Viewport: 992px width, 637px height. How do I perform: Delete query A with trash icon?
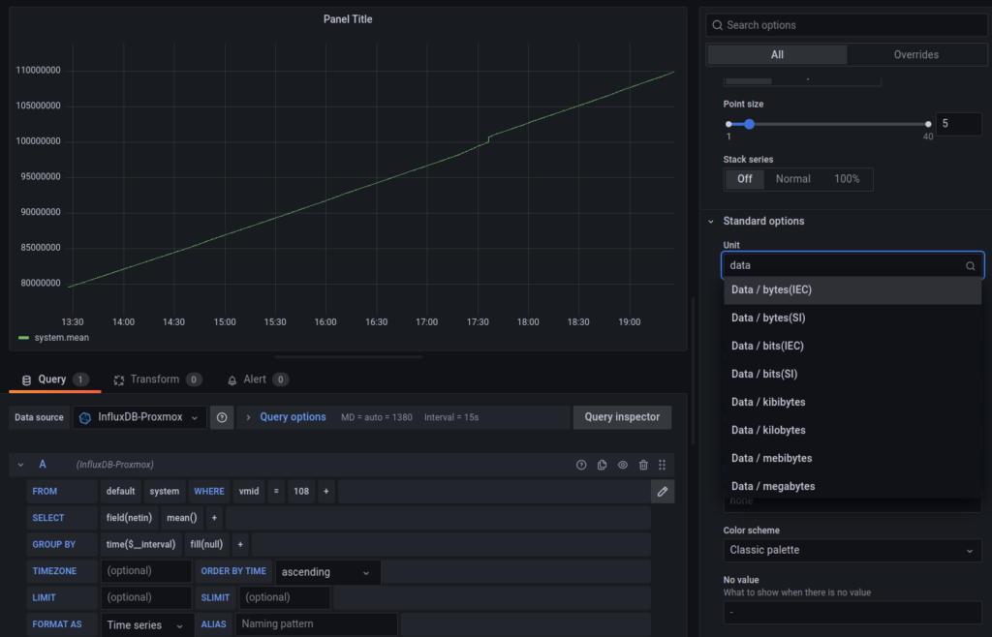643,465
